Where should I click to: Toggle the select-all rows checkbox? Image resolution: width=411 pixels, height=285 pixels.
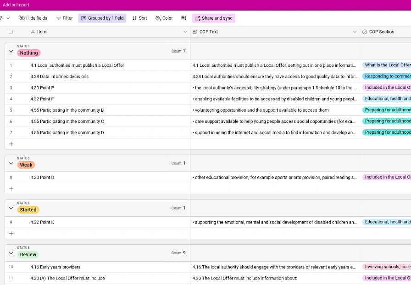click(11, 32)
